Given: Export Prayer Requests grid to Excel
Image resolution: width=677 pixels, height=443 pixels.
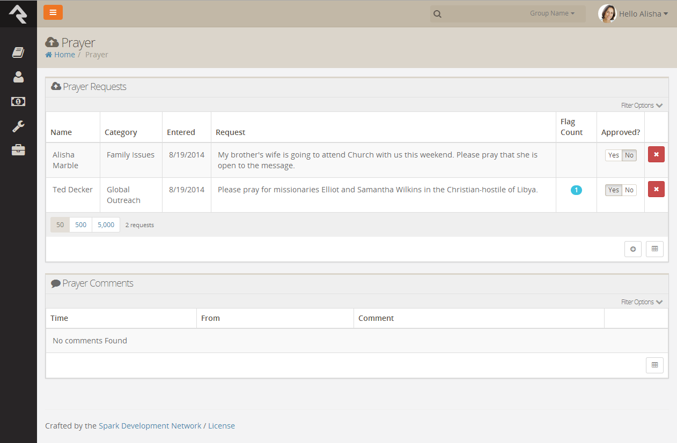Looking at the screenshot, I should [654, 249].
